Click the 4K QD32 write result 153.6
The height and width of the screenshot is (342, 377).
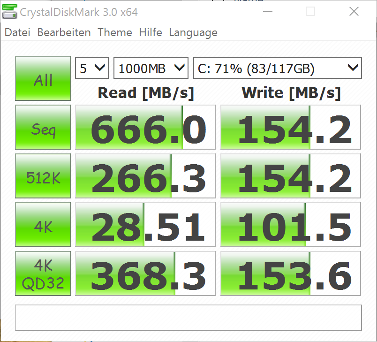click(x=291, y=274)
